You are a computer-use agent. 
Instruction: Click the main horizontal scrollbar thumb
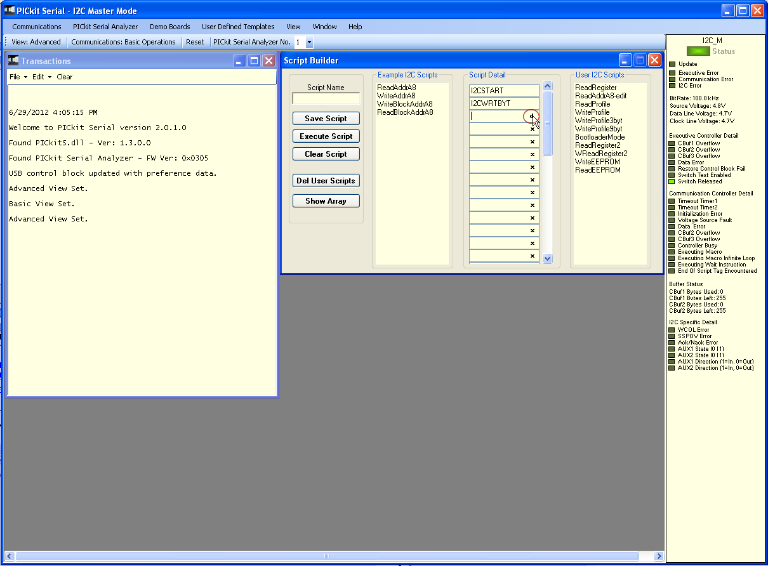click(327, 556)
